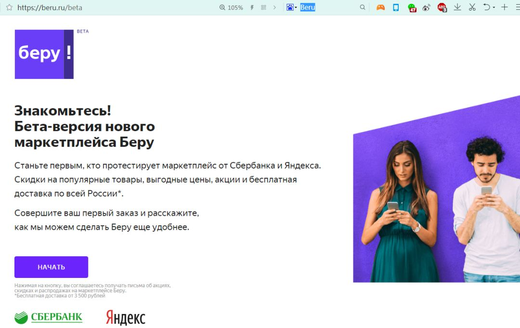Screen dimensions: 520x328
Task: Click the Яндекс logo
Action: click(125, 317)
